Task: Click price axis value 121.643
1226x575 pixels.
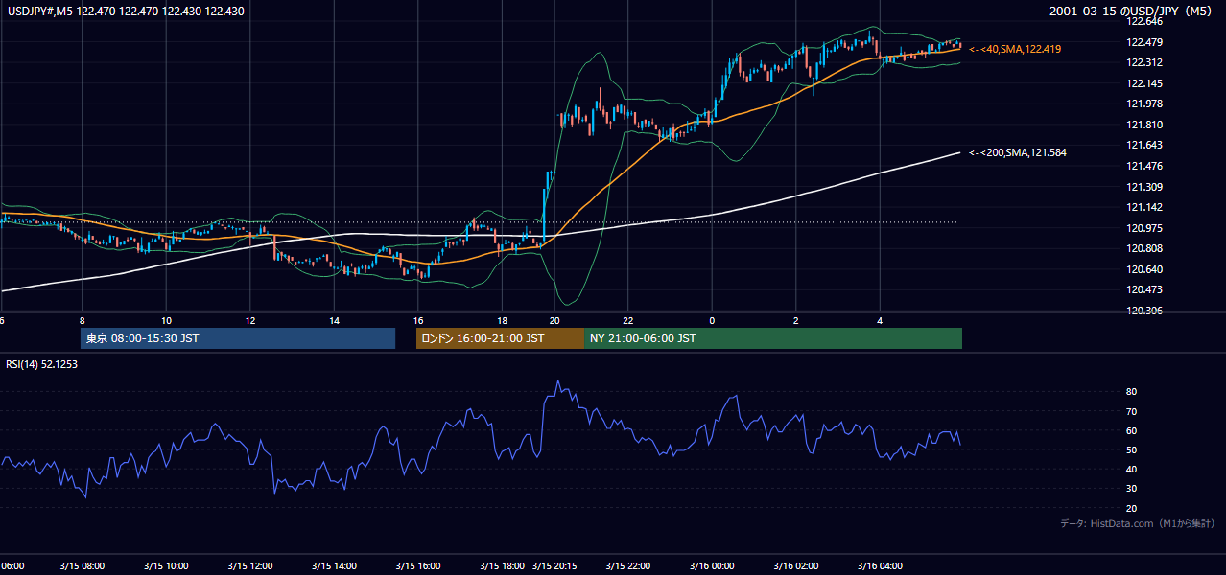Action: (1145, 145)
